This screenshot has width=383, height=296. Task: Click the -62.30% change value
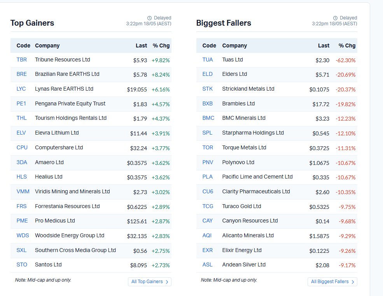tap(345, 60)
